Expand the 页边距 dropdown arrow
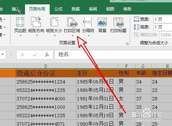The image size is (172, 126). (21, 36)
